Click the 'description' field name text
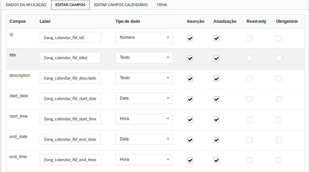The height and width of the screenshot is (172, 309). pyautogui.click(x=20, y=75)
